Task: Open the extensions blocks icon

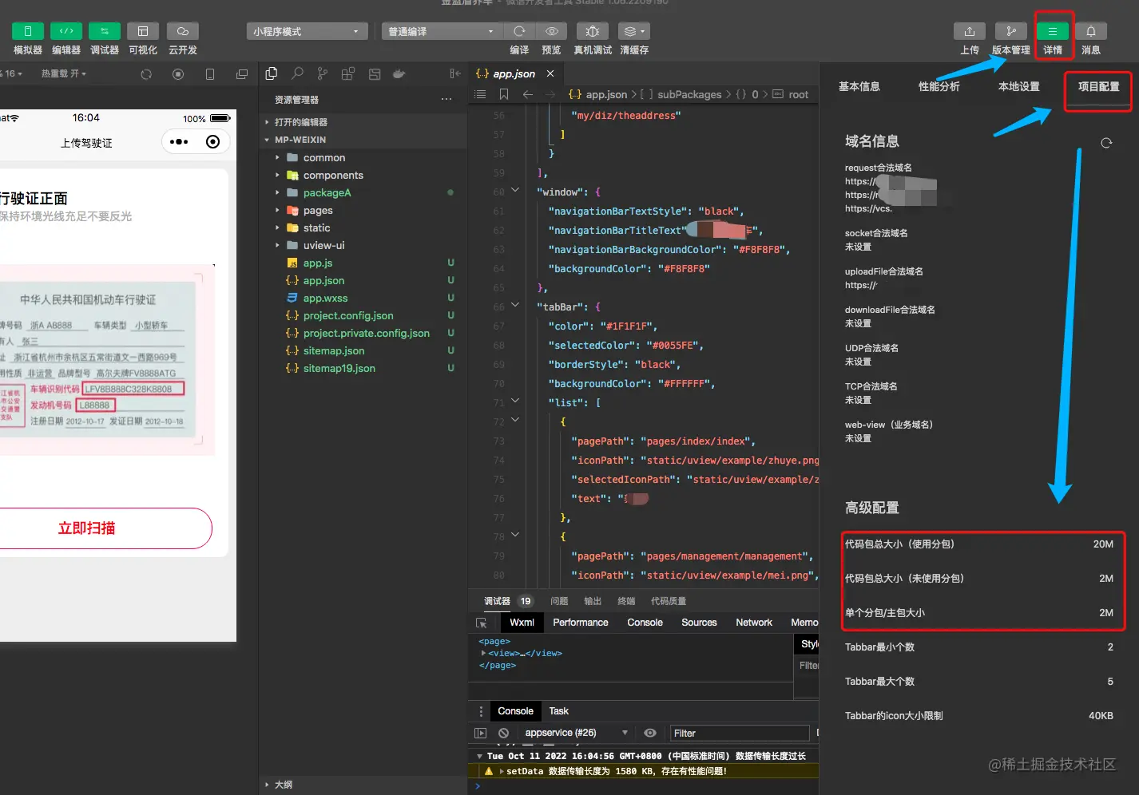Action: click(348, 73)
